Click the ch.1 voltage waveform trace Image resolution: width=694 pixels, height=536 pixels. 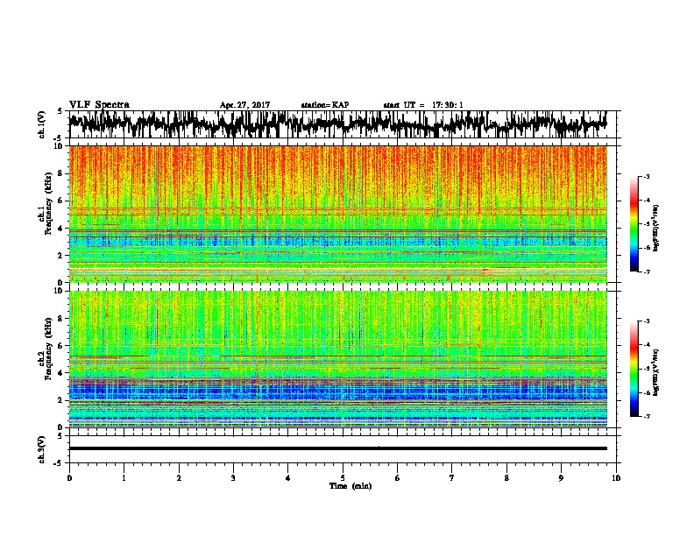coord(338,124)
